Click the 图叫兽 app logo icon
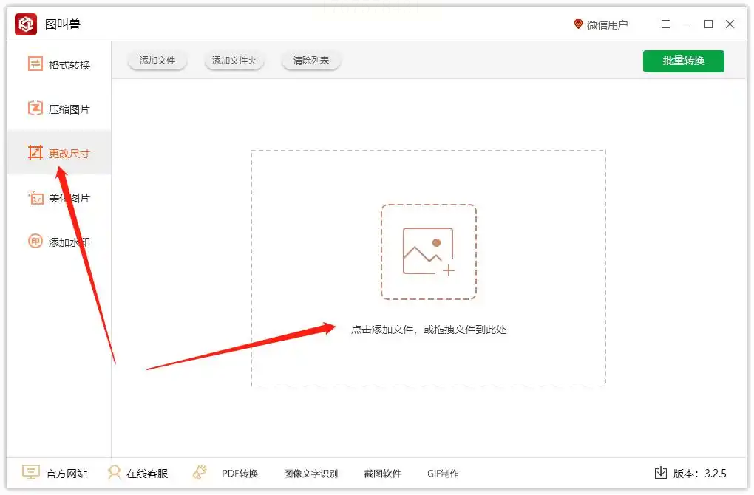The height and width of the screenshot is (495, 754). [25, 24]
